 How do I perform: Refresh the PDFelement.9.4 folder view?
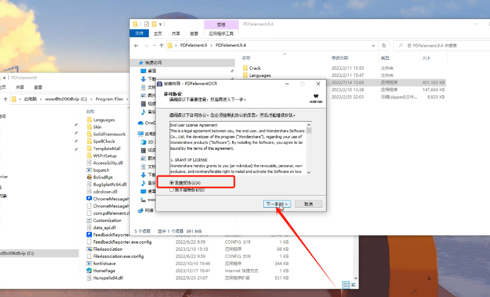click(383, 45)
